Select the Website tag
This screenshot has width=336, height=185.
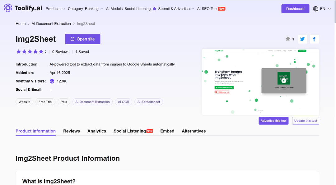tap(25, 102)
